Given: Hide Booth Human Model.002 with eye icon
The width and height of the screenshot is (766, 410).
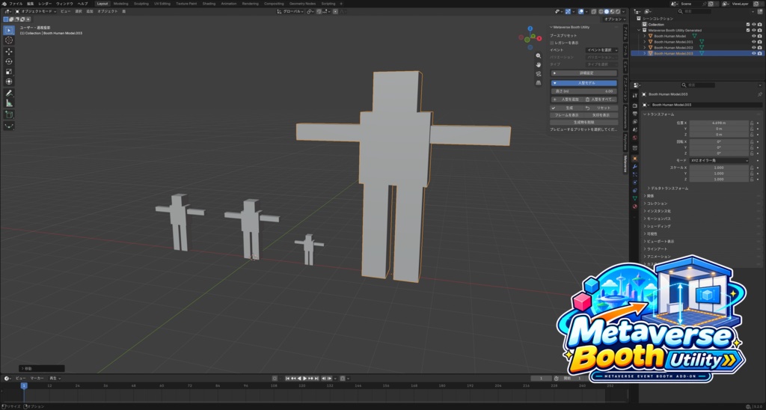Looking at the screenshot, I should coord(754,48).
